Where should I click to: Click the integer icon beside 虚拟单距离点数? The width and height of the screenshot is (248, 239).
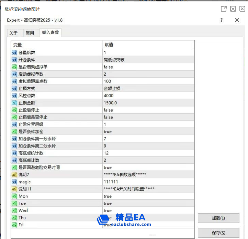tap(14, 81)
